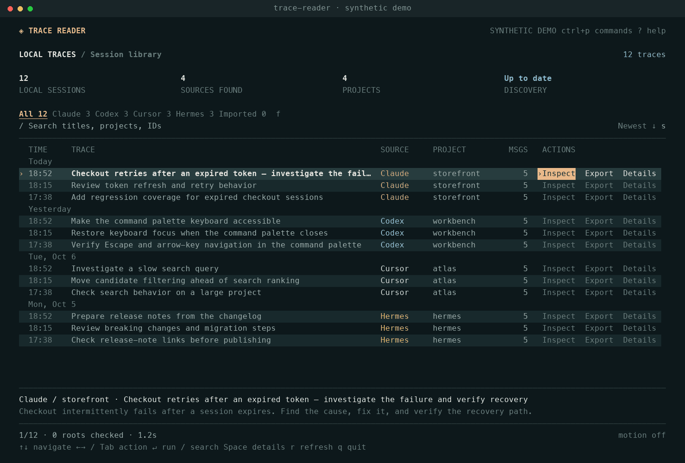Image resolution: width=685 pixels, height=463 pixels.
Task: Open Details for Make the command palette keyboard accessible
Action: pyautogui.click(x=640, y=221)
